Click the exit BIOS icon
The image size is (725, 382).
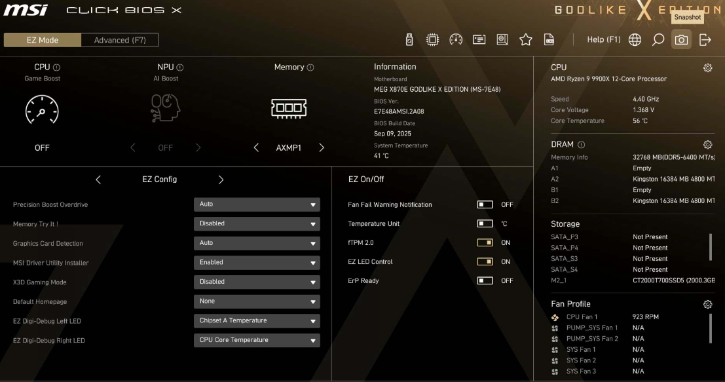tap(705, 40)
